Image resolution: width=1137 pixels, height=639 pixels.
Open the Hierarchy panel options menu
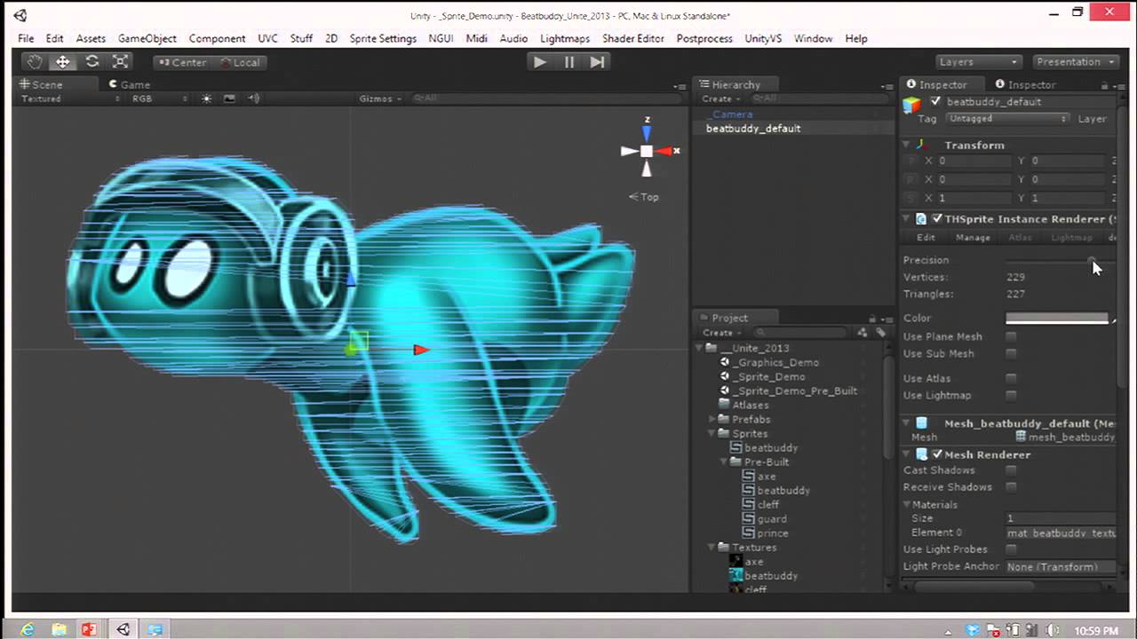887,85
